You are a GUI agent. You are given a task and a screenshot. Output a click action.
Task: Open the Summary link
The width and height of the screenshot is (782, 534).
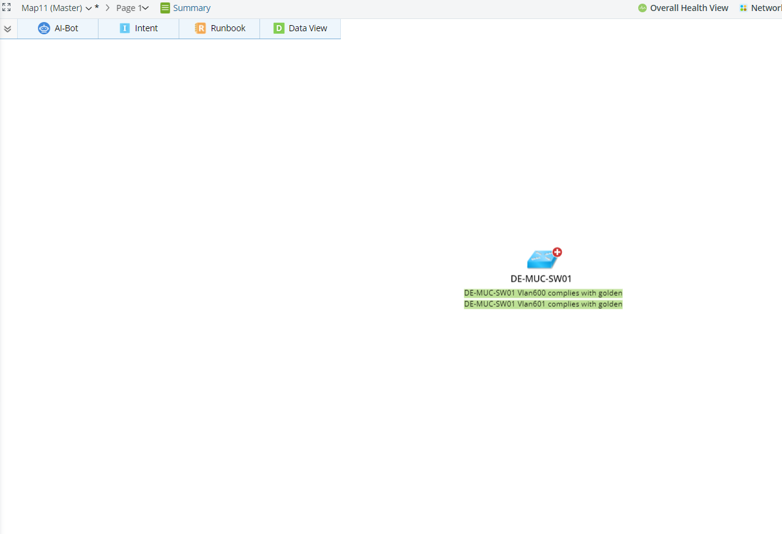(192, 8)
